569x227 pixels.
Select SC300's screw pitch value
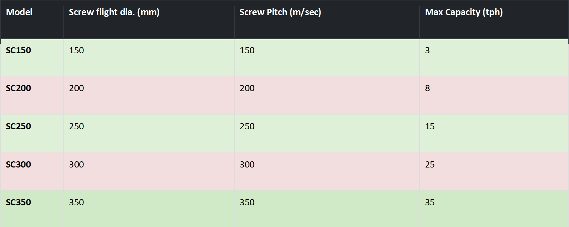(247, 165)
